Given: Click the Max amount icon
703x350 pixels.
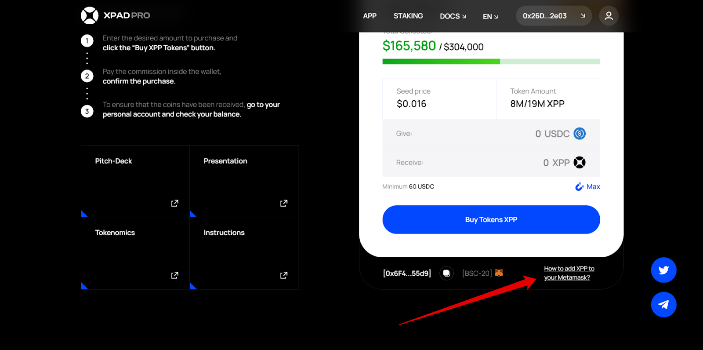Looking at the screenshot, I should [x=579, y=187].
